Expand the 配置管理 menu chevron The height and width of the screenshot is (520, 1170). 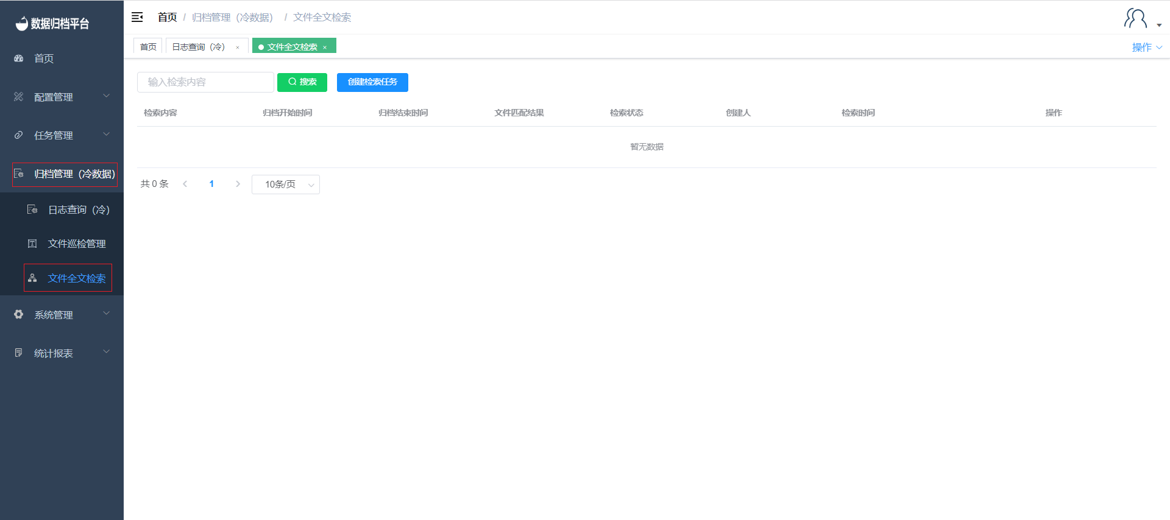[x=107, y=96]
